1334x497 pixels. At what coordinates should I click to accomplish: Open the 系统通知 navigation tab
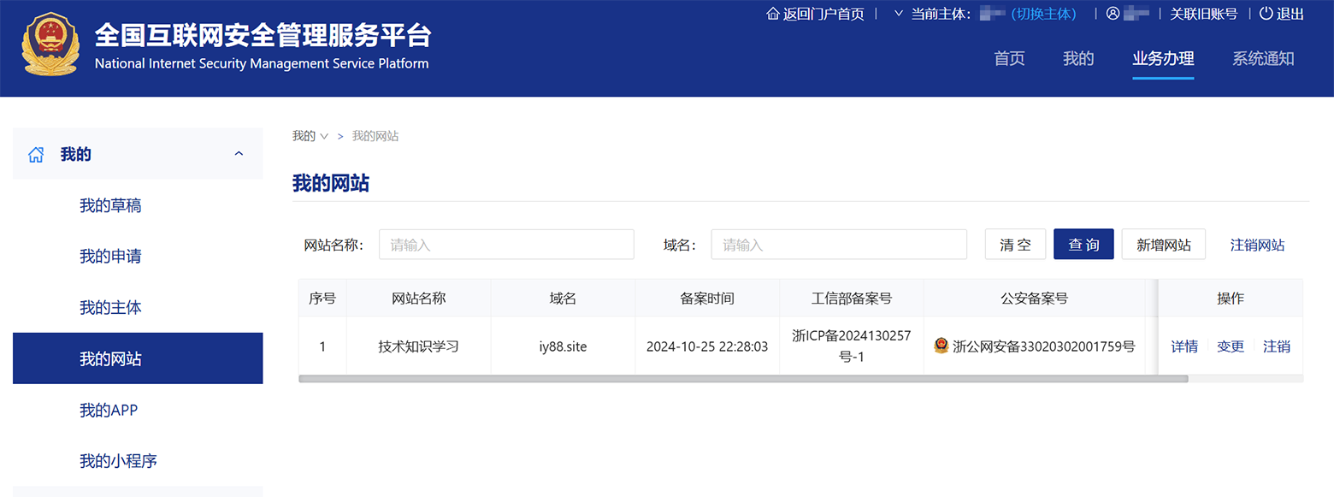click(1263, 59)
